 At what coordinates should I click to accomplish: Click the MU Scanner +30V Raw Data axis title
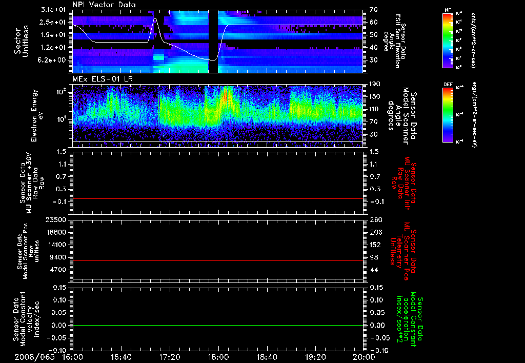pos(32,183)
